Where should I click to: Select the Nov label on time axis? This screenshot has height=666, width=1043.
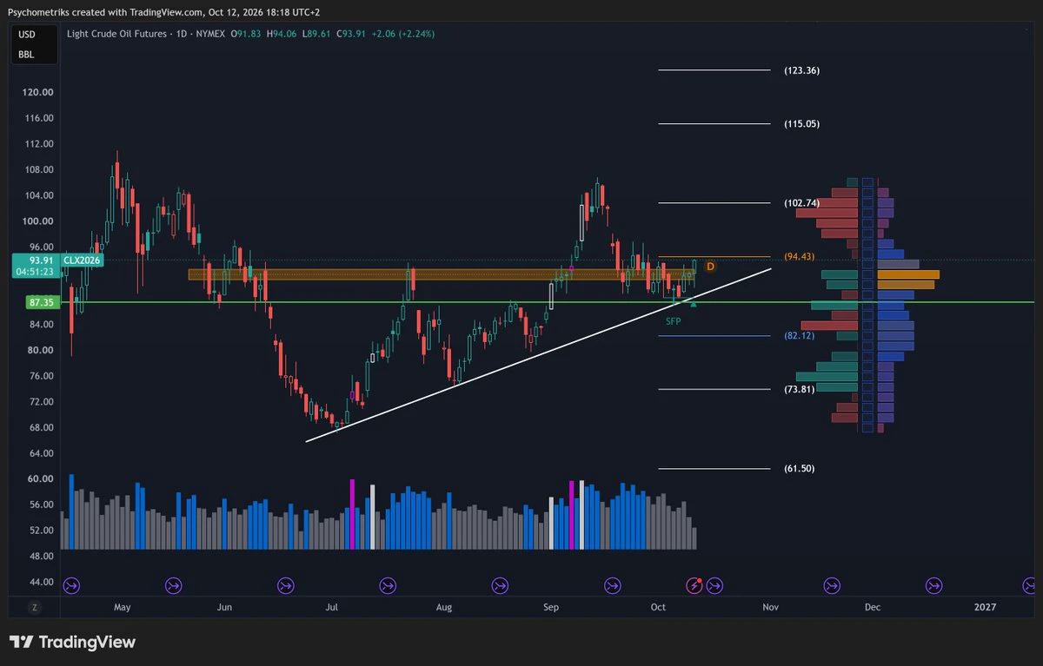[769, 607]
